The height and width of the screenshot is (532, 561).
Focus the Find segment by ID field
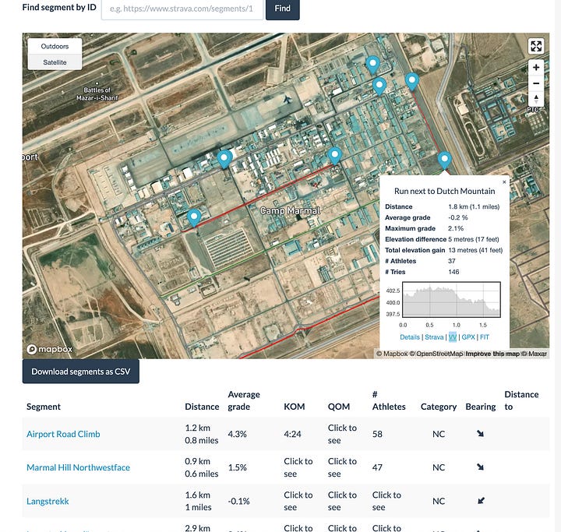point(182,9)
